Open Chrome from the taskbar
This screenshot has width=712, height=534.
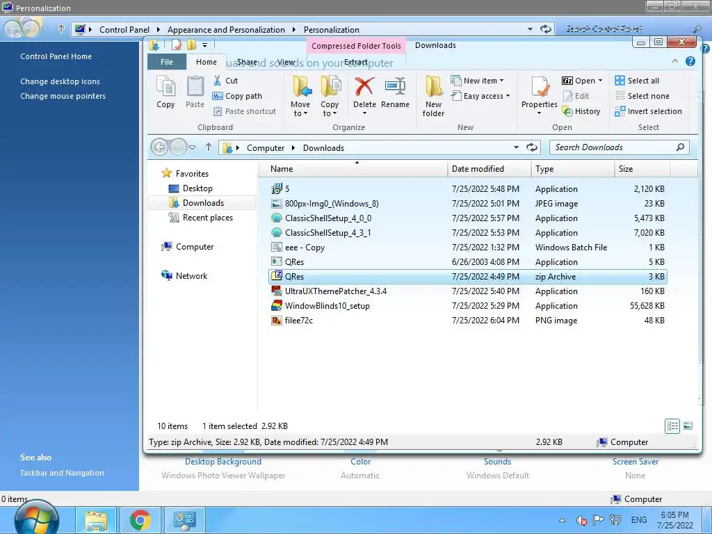(140, 520)
